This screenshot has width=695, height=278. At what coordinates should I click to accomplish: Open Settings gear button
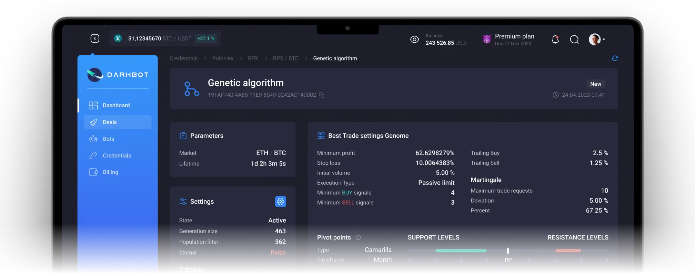pos(281,202)
